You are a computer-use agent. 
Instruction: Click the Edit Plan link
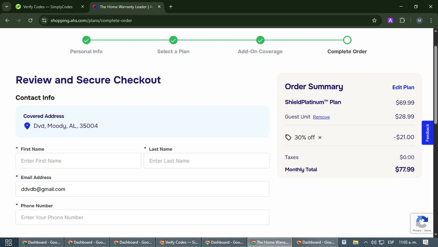(x=403, y=87)
